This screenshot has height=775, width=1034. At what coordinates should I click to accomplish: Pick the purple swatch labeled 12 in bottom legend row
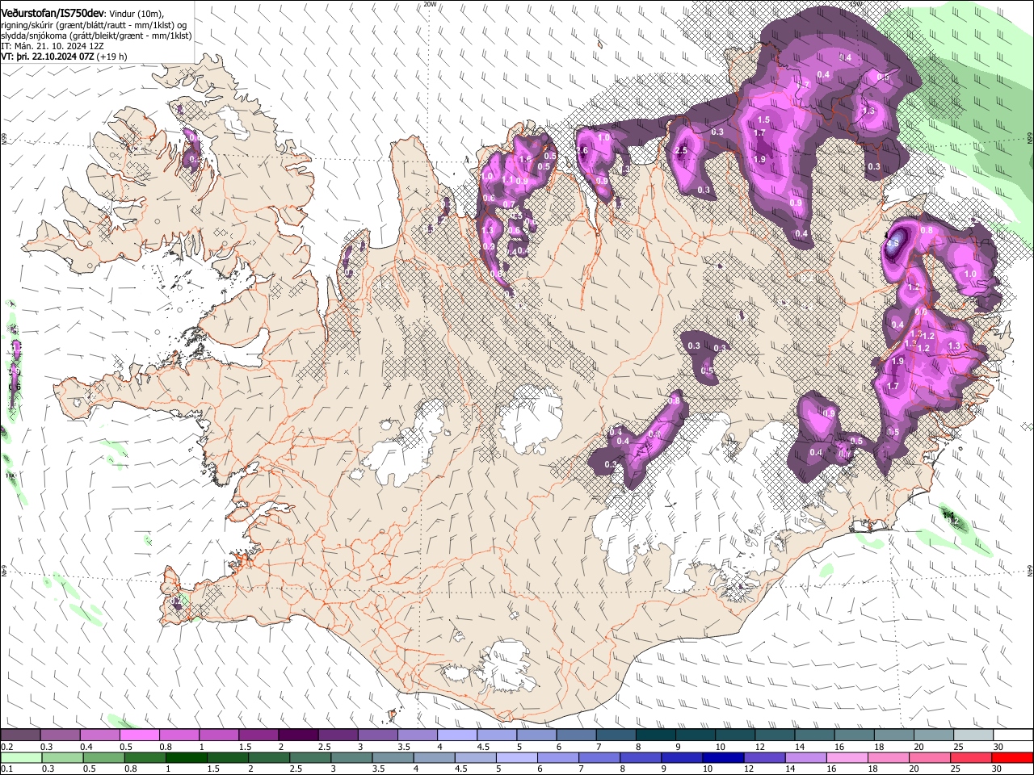coord(765,757)
